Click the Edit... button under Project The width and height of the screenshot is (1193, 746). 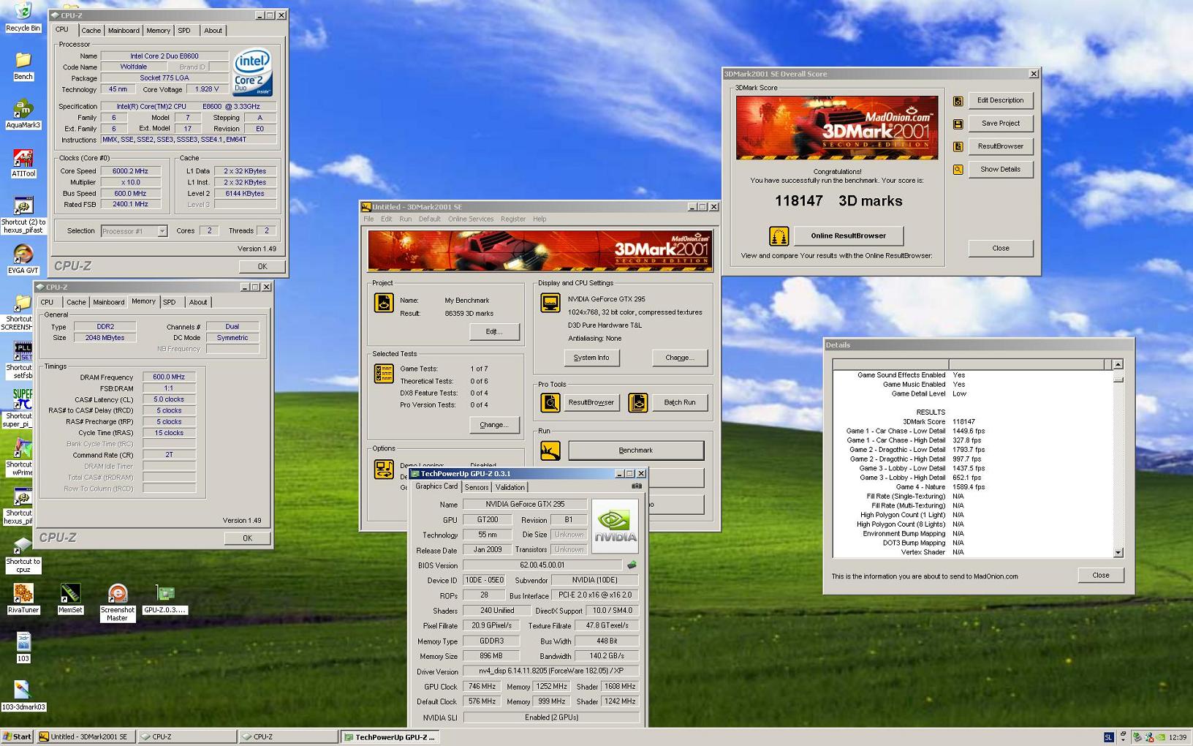click(494, 331)
